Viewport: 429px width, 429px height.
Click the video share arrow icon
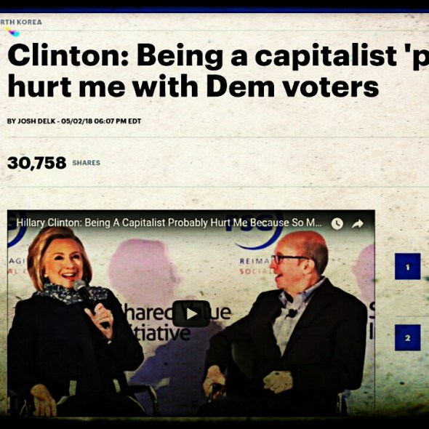(x=358, y=224)
